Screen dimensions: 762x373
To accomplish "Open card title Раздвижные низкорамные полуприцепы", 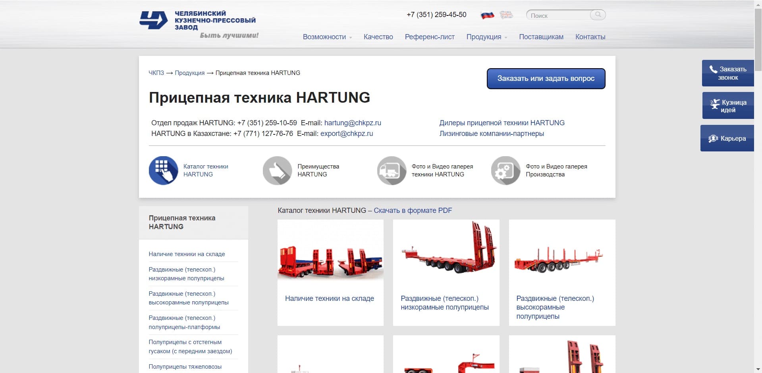I will click(x=445, y=303).
